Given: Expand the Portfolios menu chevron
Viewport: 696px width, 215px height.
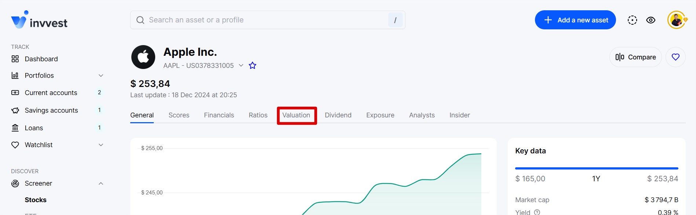Looking at the screenshot, I should (x=101, y=76).
